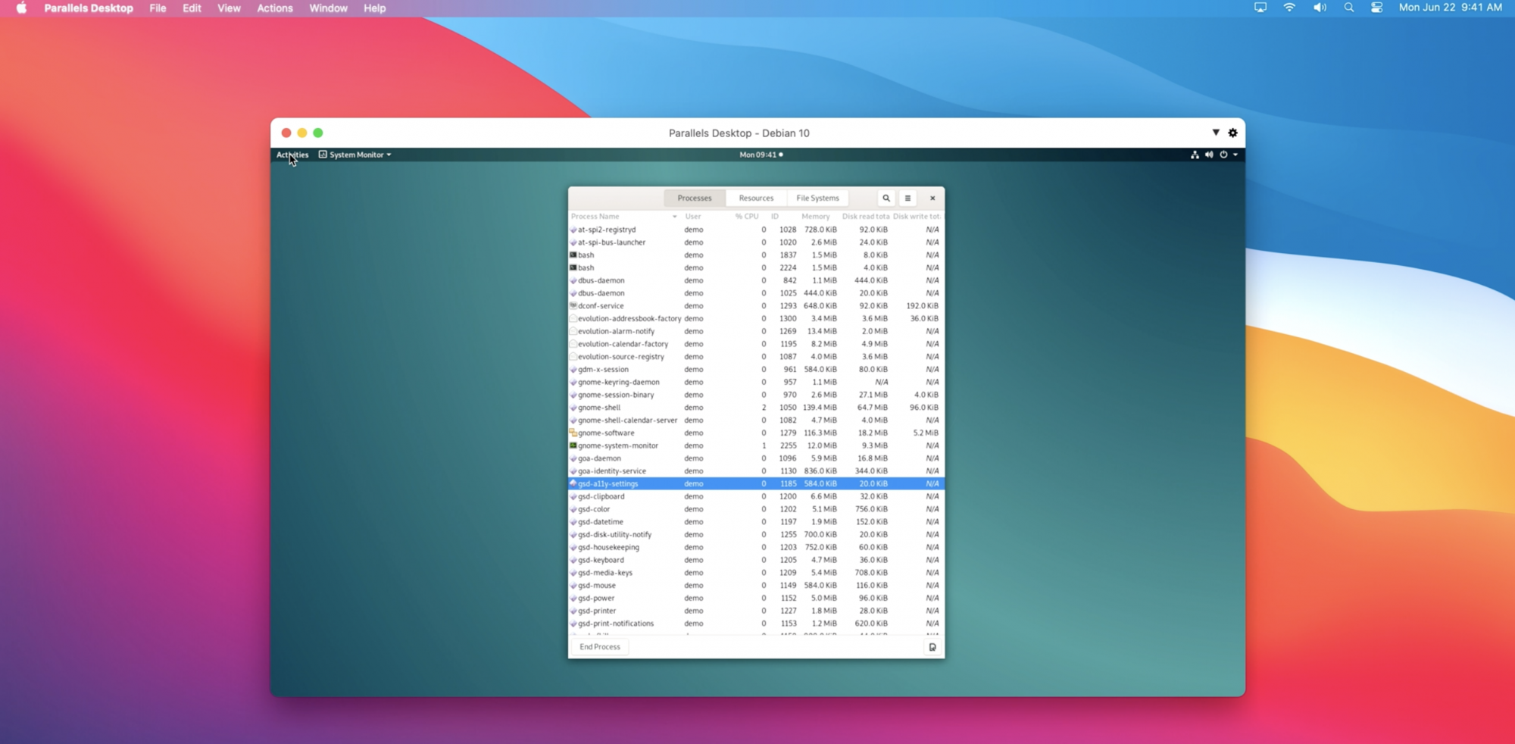Open the Actions menu

click(275, 8)
